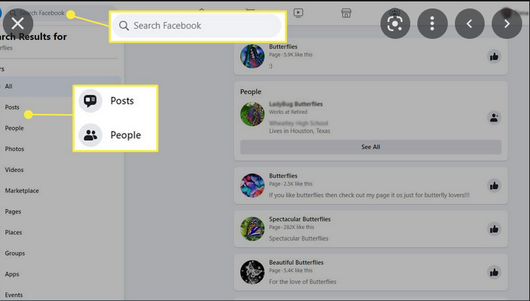Click the 'Page · 282K like this' text
This screenshot has width=530, height=301.
pyautogui.click(x=291, y=228)
